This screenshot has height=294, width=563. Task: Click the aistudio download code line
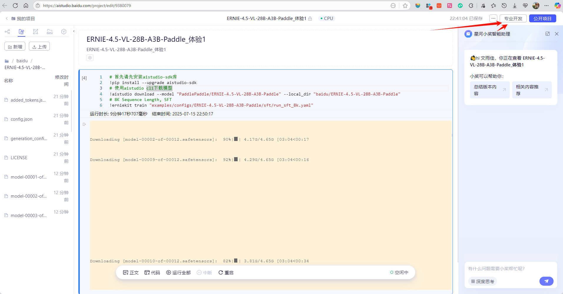(x=255, y=94)
